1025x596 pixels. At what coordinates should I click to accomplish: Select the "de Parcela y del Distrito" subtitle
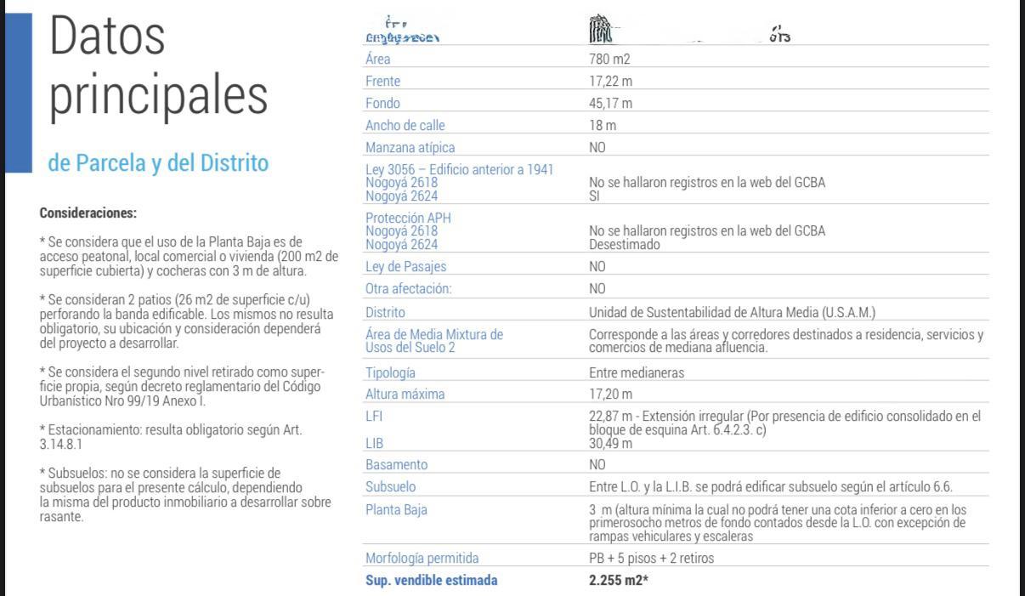[158, 162]
